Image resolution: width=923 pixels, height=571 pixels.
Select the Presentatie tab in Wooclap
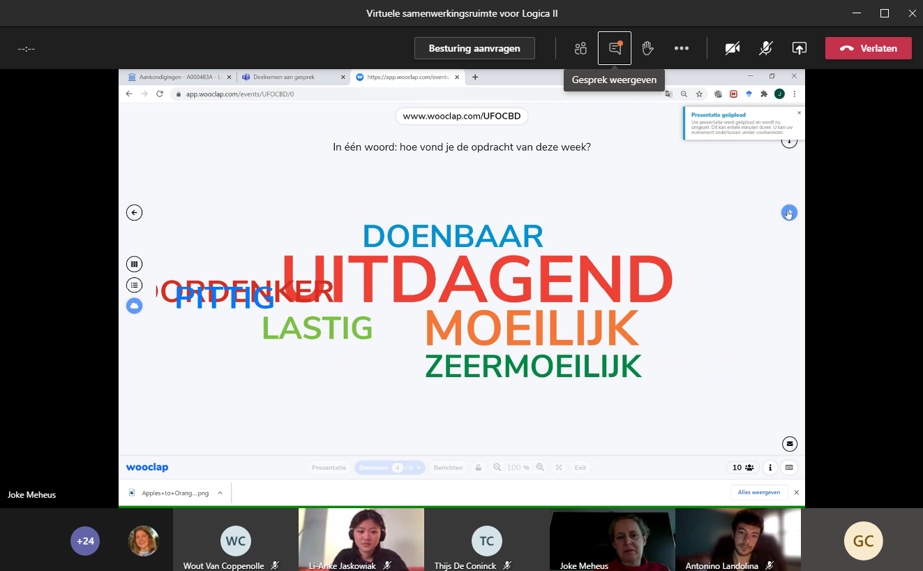click(329, 468)
